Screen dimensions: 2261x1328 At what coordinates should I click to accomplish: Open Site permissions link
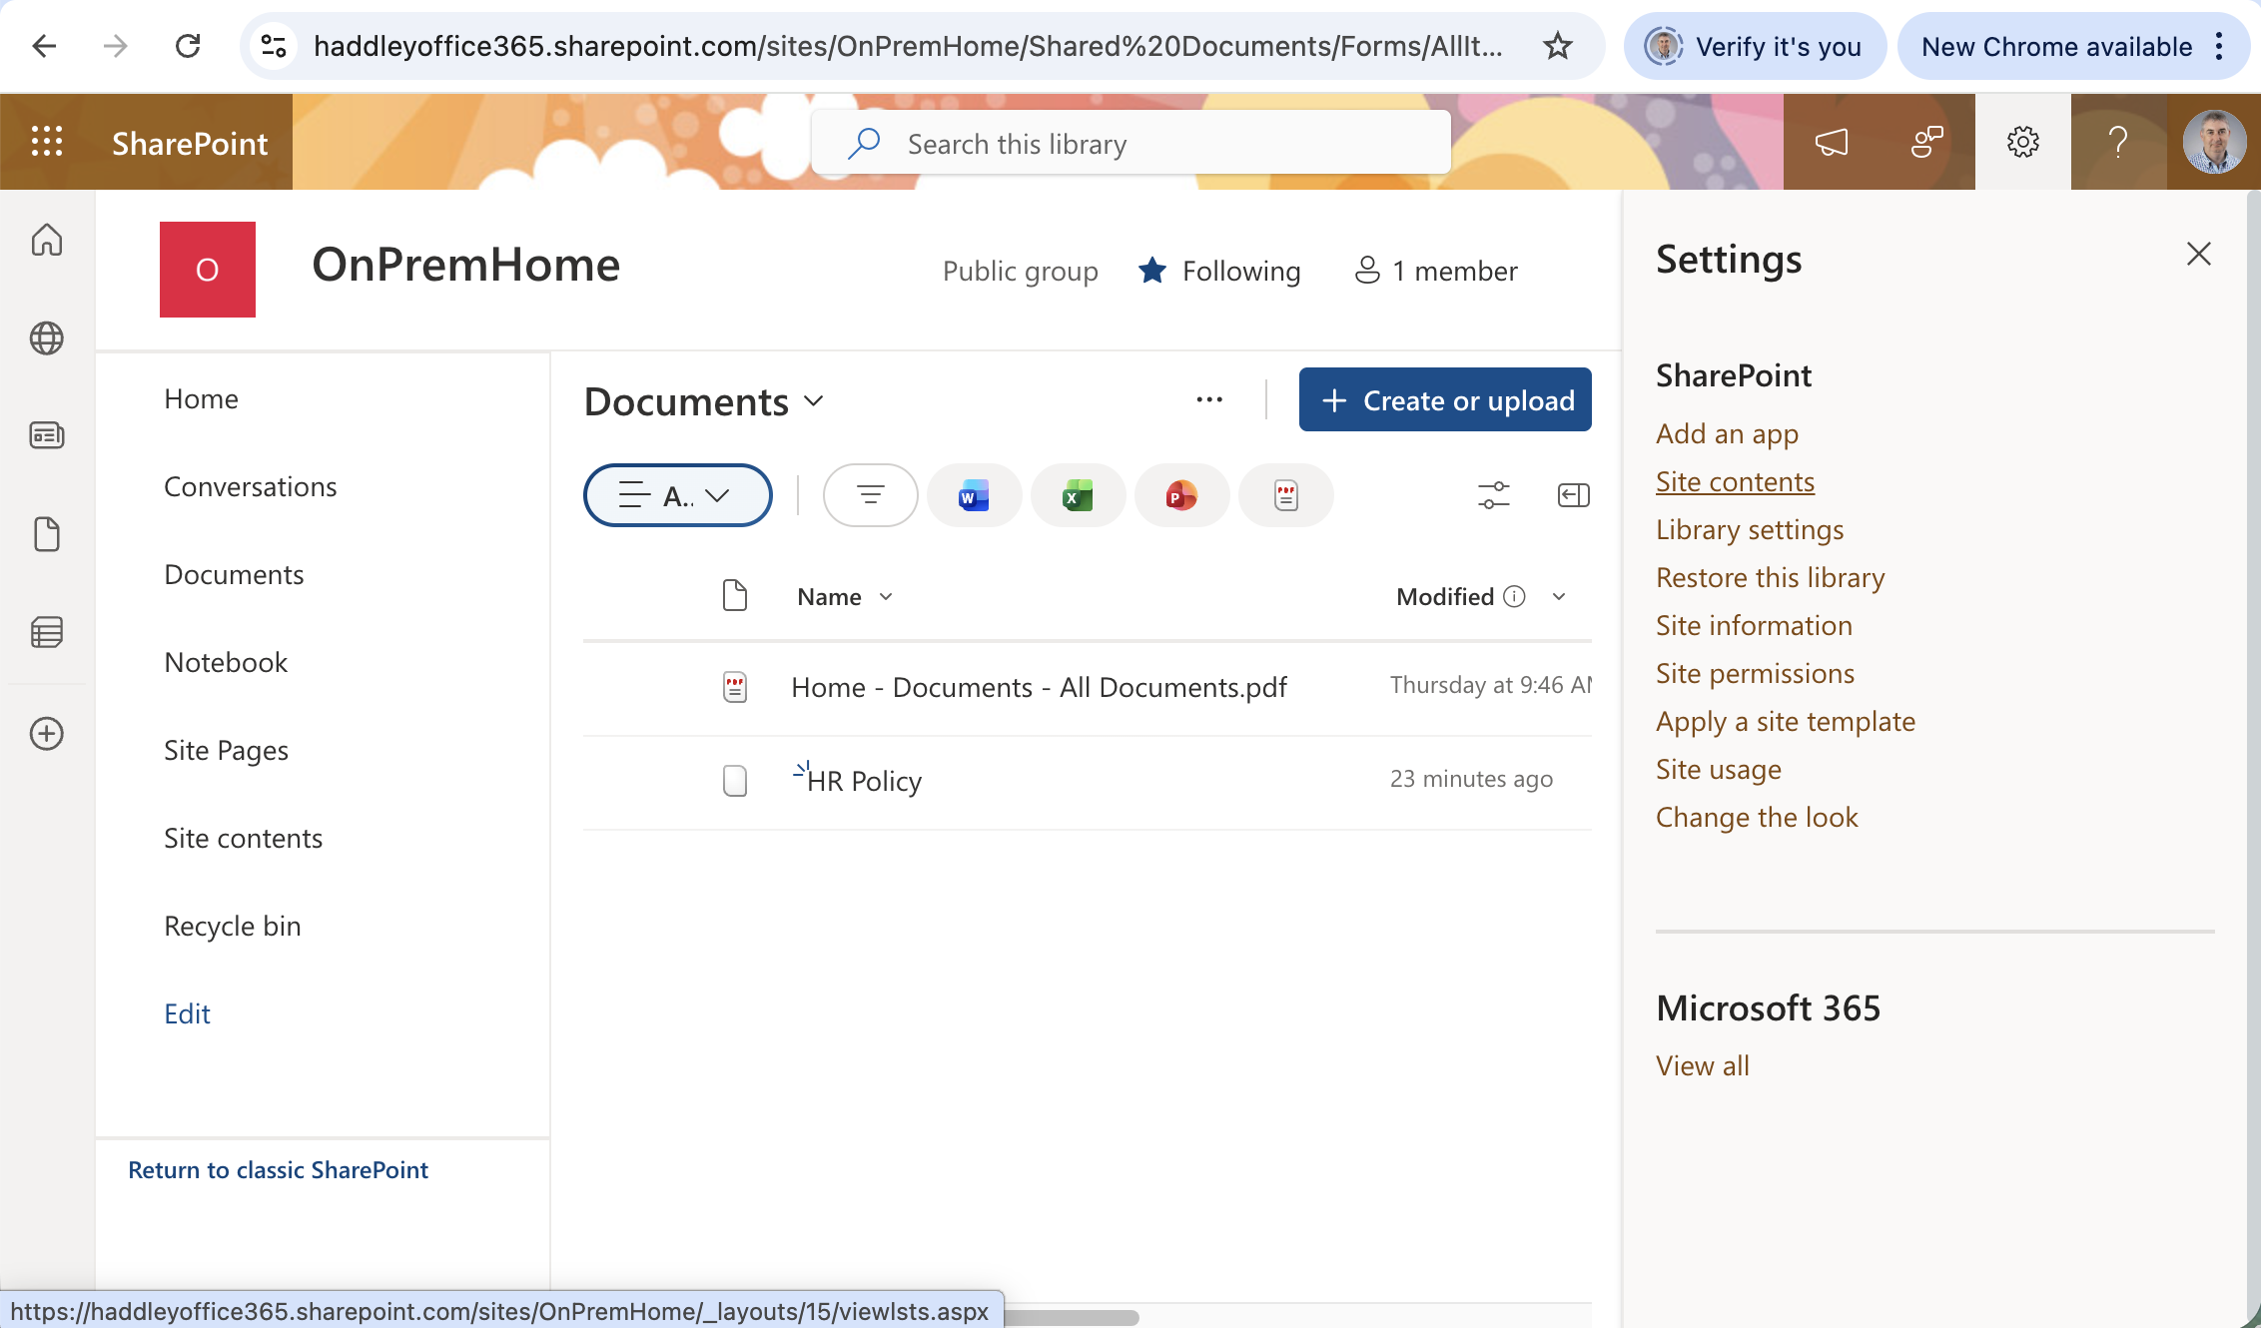[1755, 673]
